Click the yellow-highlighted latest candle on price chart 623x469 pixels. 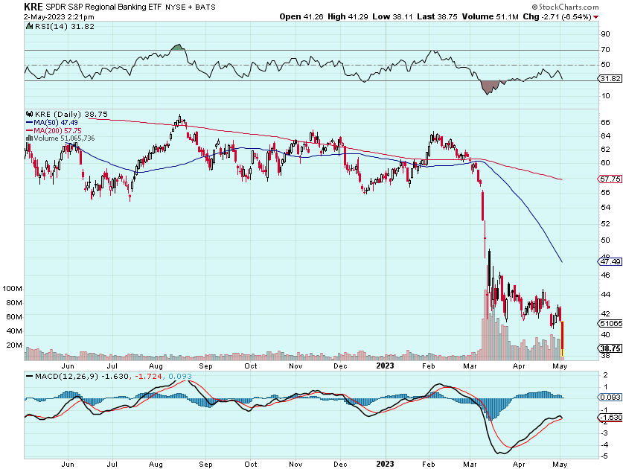[x=562, y=339]
